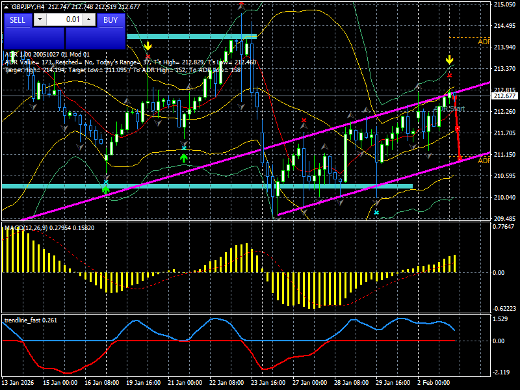Select the thick red projection line
Image resolution: width=520 pixels, height=390 pixels.
pyautogui.click(x=458, y=128)
